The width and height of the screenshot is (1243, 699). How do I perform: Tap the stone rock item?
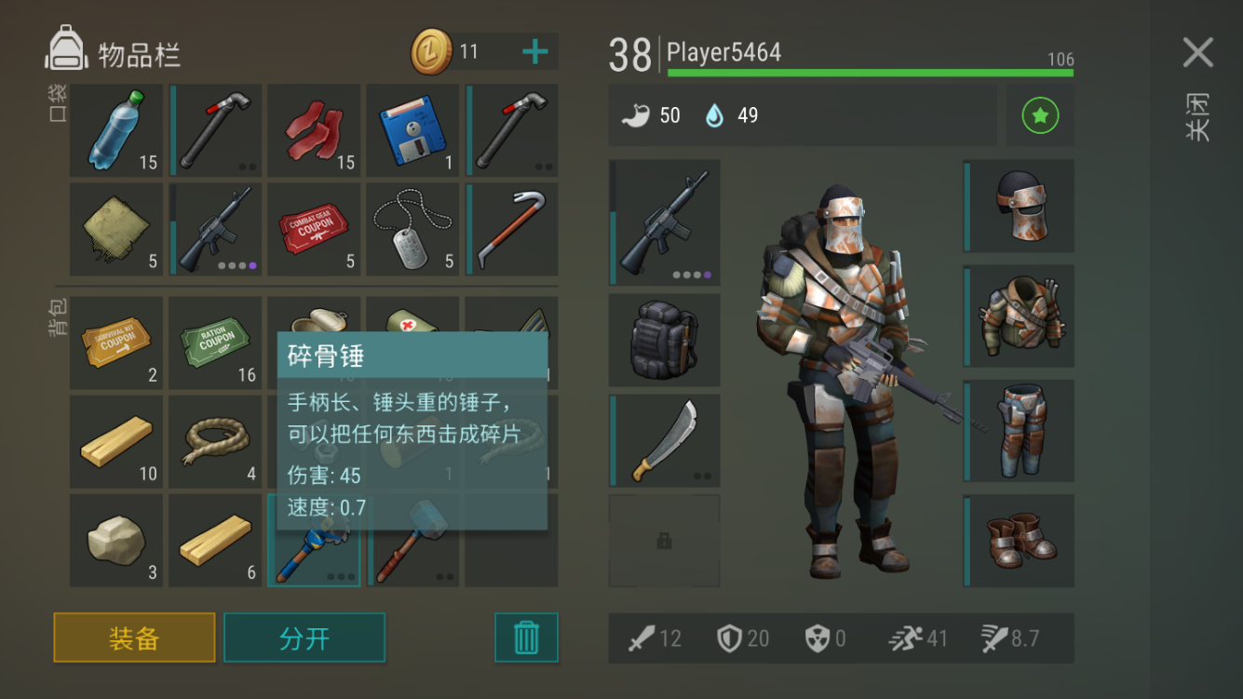point(116,541)
